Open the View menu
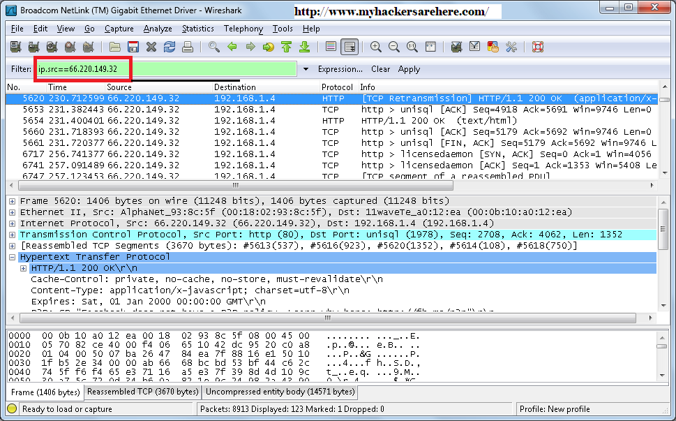The image size is (676, 421). click(66, 29)
